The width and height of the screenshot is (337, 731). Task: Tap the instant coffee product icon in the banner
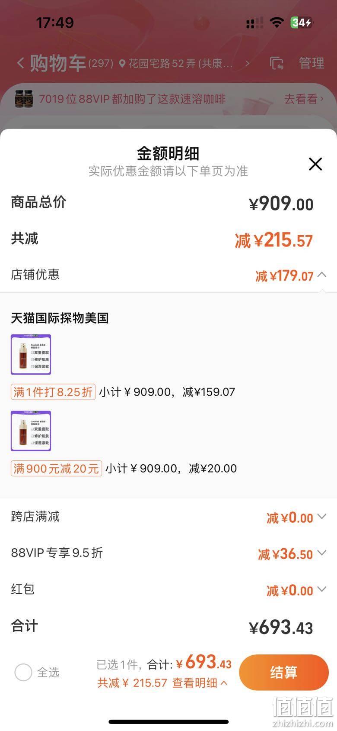tap(24, 99)
